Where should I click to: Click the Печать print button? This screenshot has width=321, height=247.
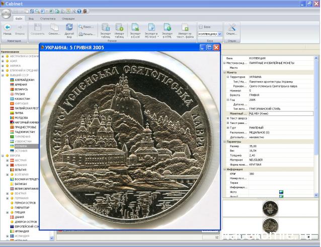click(87, 34)
